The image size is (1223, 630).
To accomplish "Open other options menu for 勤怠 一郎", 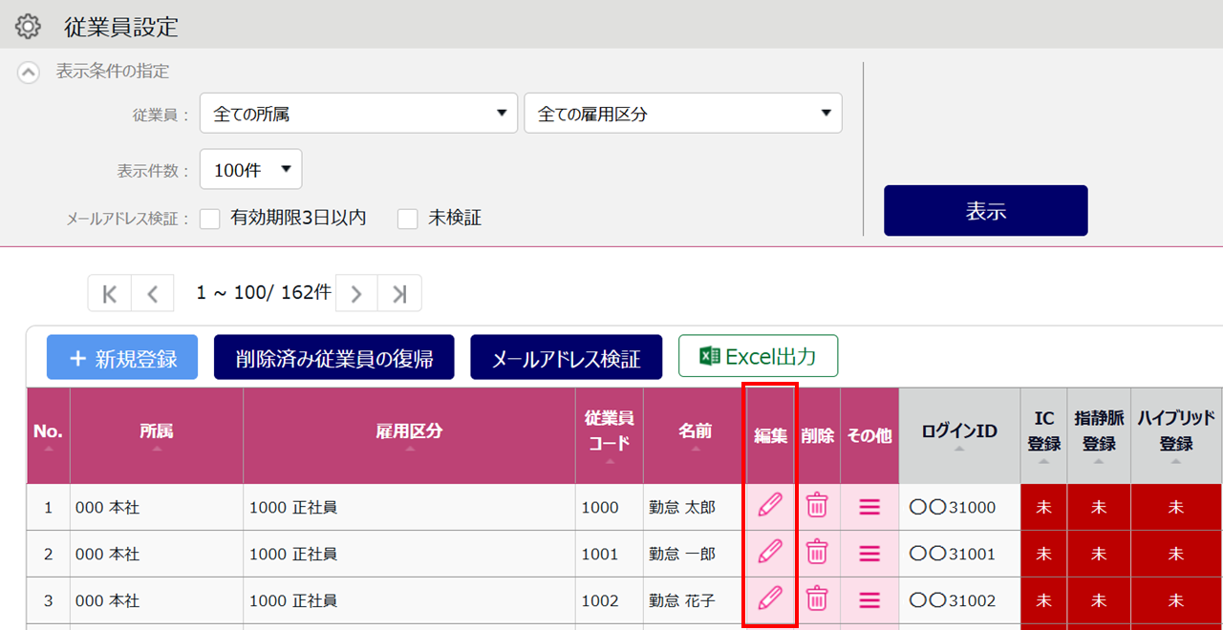I will [x=869, y=554].
